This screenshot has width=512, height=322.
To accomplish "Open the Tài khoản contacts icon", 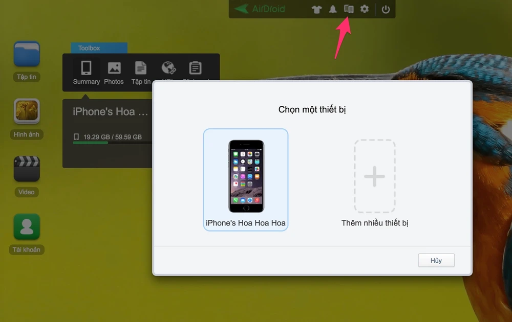I will pos(27,227).
